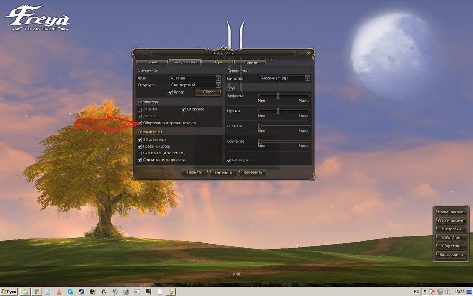
Task: Open Skype from the taskbar
Action: 70,292
